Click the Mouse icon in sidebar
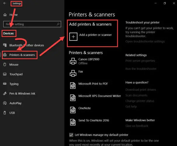This screenshot has height=146, width=177. [x=5, y=65]
